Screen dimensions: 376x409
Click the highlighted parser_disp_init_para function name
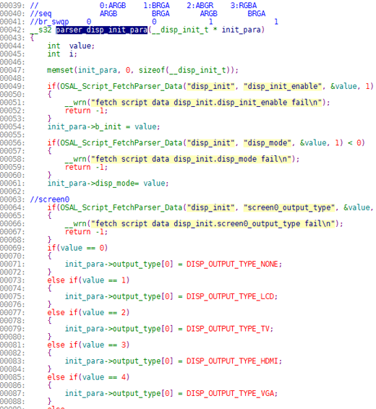(x=101, y=30)
